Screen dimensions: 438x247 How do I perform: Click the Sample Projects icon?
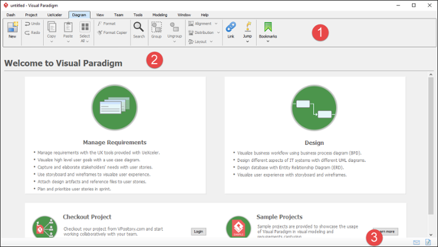pos(239,227)
